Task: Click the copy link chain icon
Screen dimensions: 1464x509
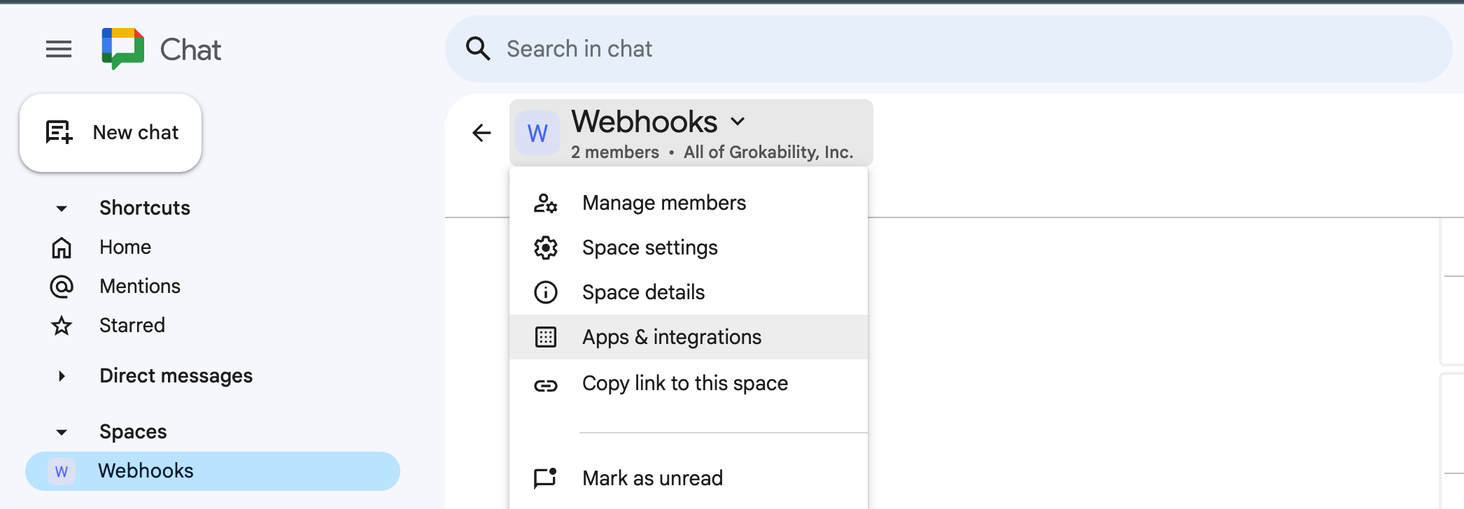Action: pyautogui.click(x=546, y=385)
